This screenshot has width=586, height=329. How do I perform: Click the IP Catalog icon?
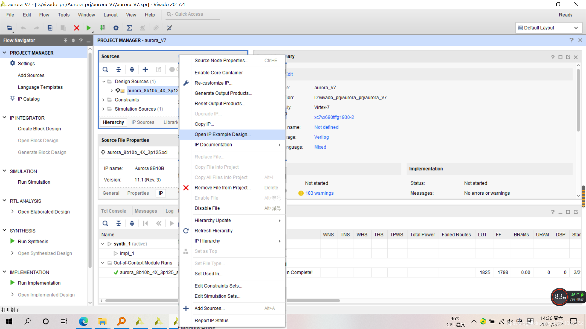point(13,98)
